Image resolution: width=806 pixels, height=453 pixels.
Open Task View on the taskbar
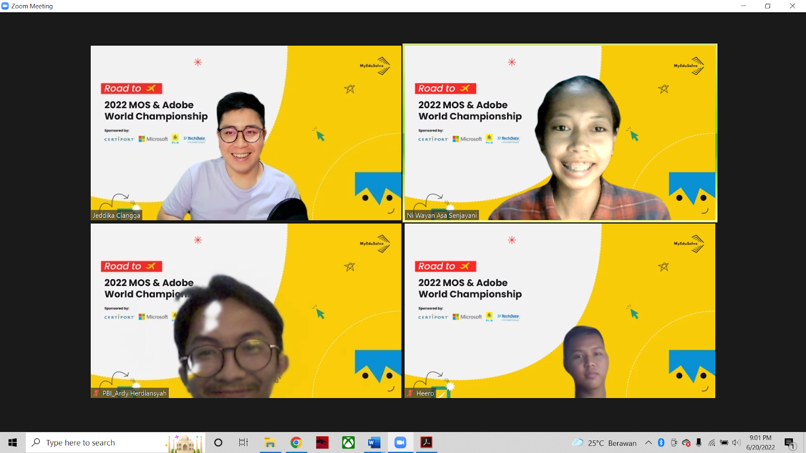tap(243, 442)
